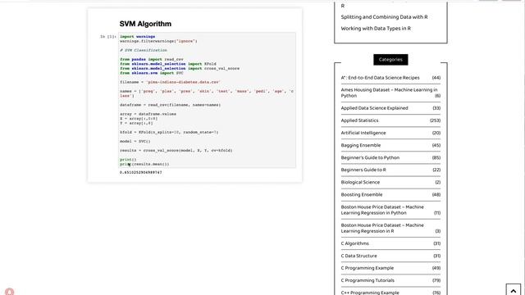Click the scroll-to-top arrow button
Viewport: 525px width, 295px height.
(x=513, y=290)
